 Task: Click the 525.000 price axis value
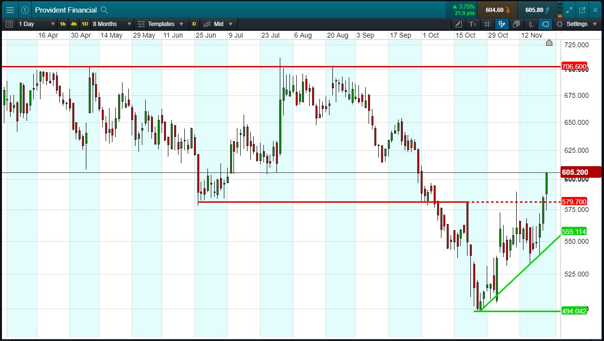pos(576,274)
